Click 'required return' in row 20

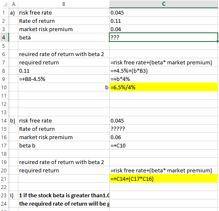[x=39, y=171]
